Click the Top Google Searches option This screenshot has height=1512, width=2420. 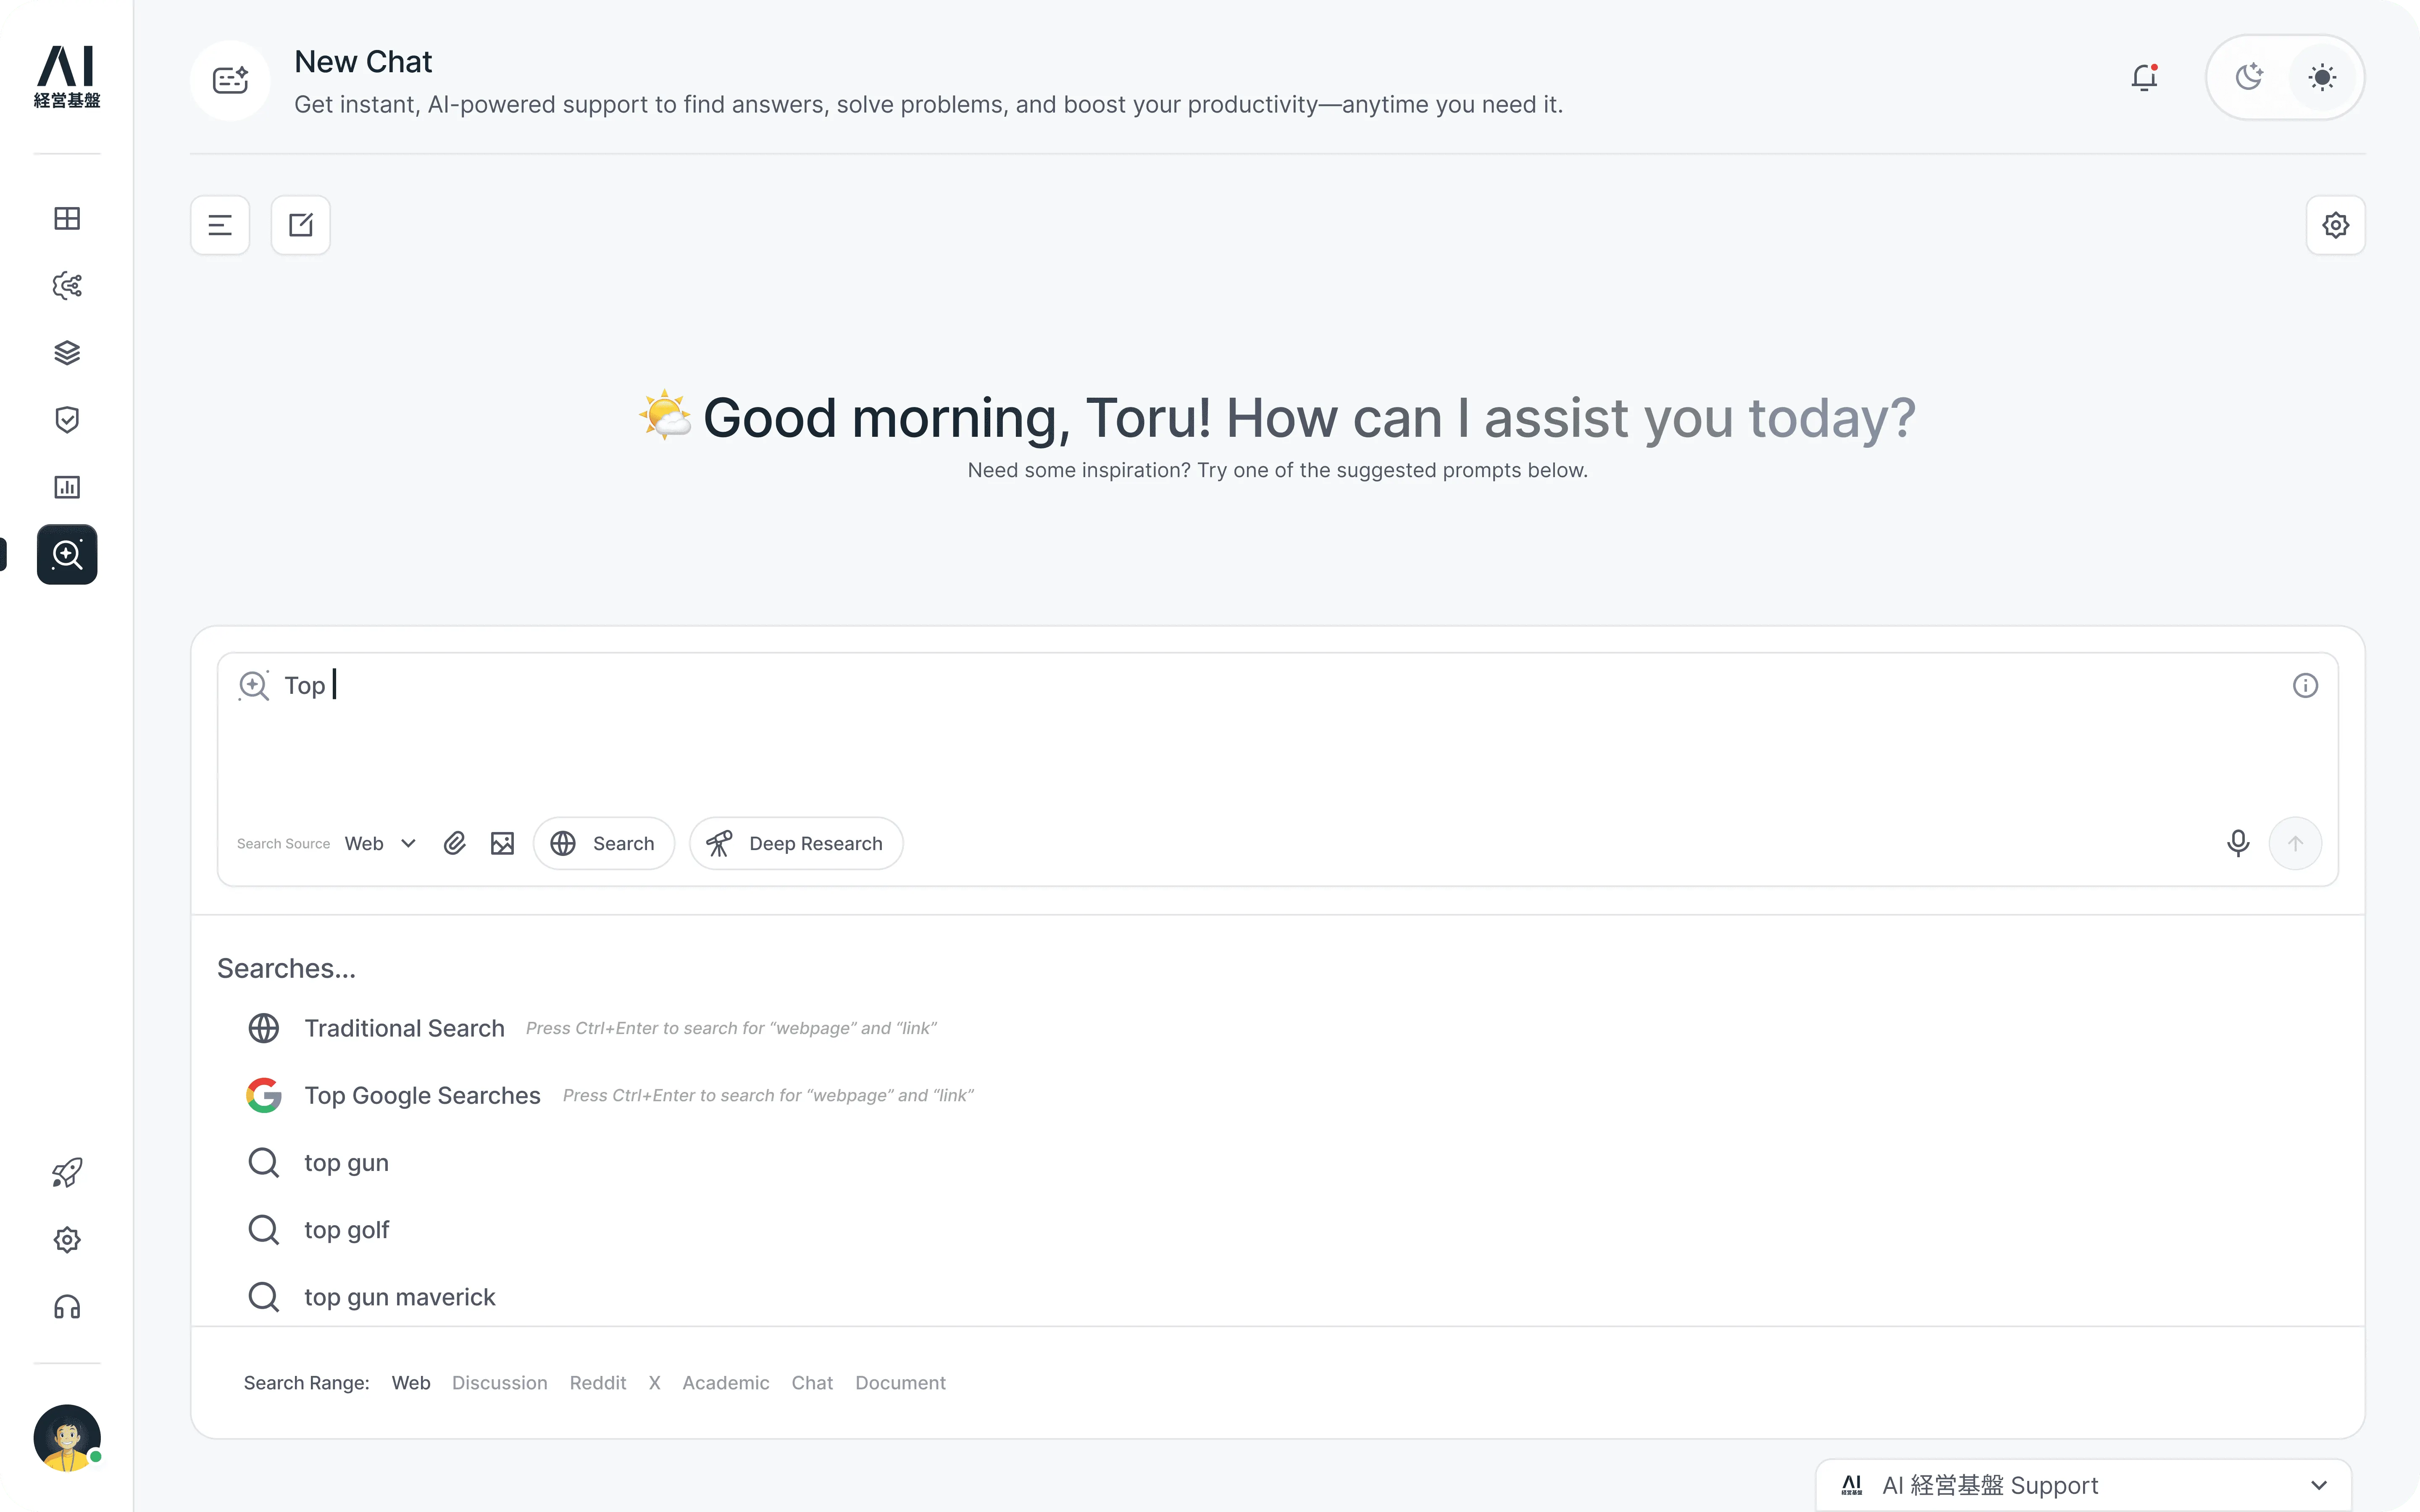coord(422,1095)
